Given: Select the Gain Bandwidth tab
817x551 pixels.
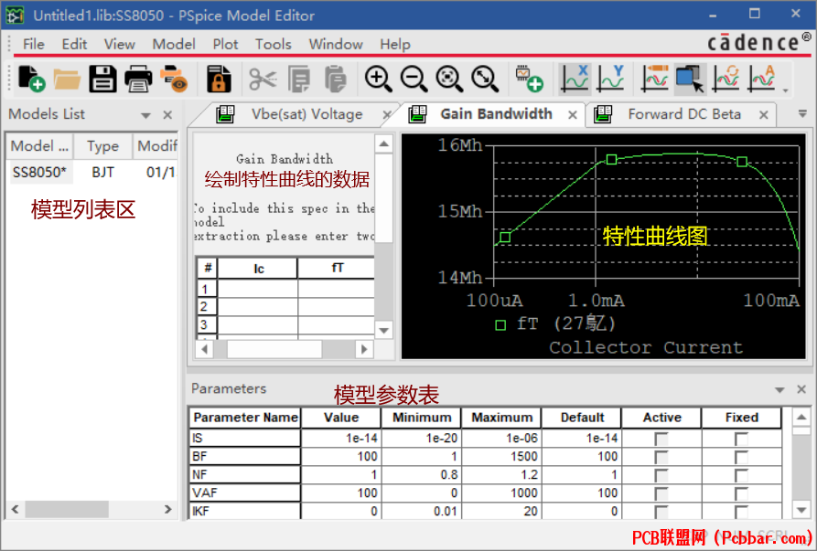Looking at the screenshot, I should click(496, 114).
